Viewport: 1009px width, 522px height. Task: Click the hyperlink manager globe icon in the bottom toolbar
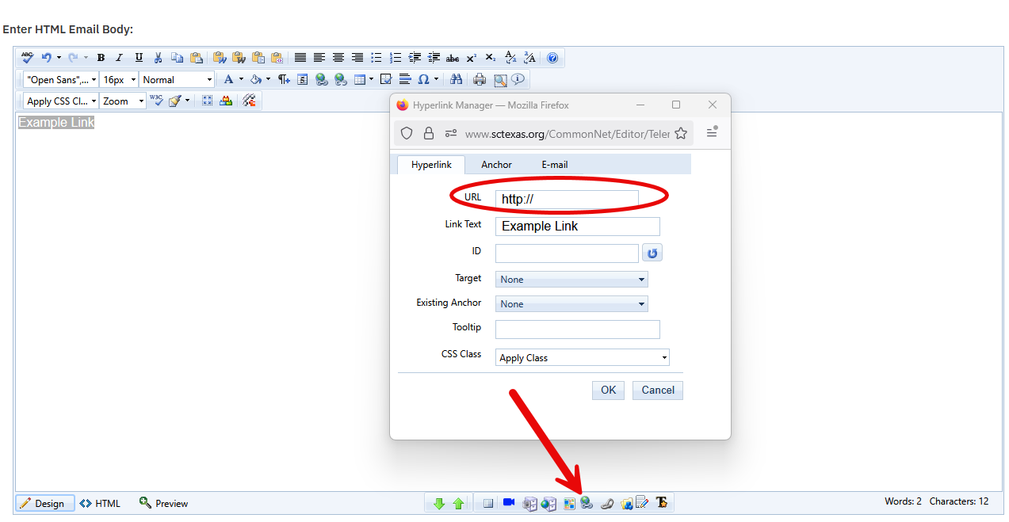pyautogui.click(x=587, y=503)
